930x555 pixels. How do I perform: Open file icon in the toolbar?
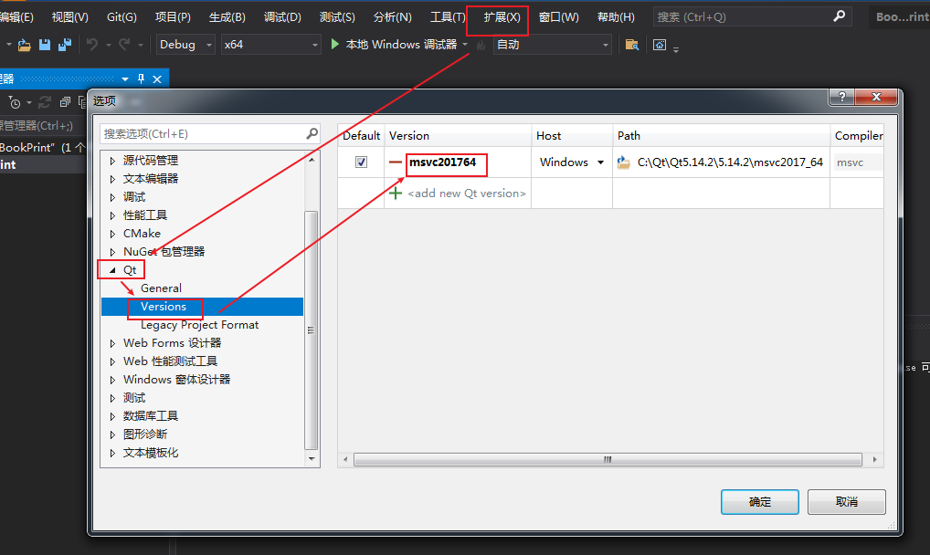[25, 45]
